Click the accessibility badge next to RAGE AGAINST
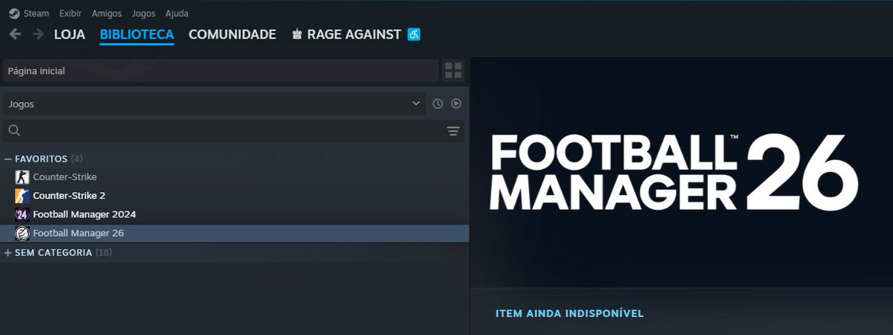Image resolution: width=893 pixels, height=335 pixels. 415,34
